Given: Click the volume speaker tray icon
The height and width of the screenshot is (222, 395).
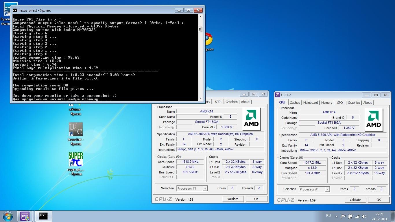Looking at the screenshot, I should pyautogui.click(x=364, y=216).
